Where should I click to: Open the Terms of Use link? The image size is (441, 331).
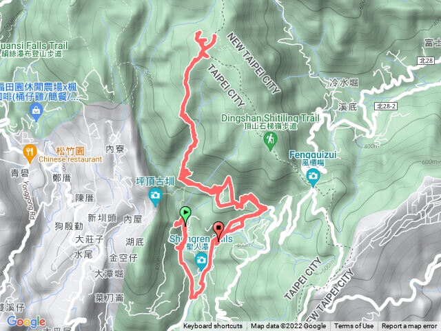[353, 326]
